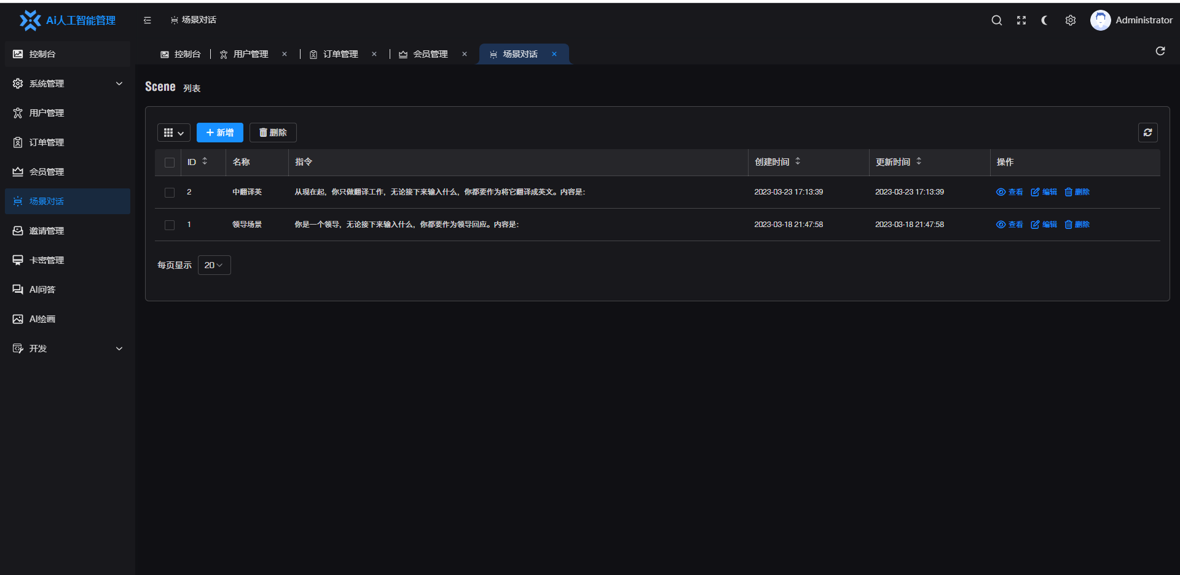Expand the 开发 sidebar menu
The image size is (1180, 575).
(68, 349)
